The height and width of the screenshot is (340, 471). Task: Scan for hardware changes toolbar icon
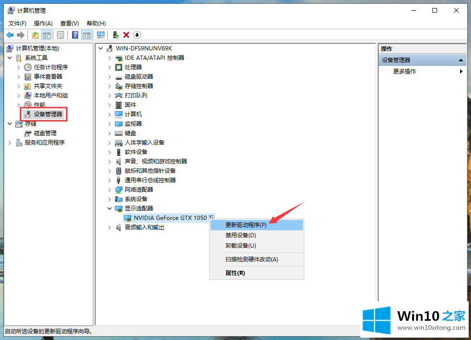[101, 35]
